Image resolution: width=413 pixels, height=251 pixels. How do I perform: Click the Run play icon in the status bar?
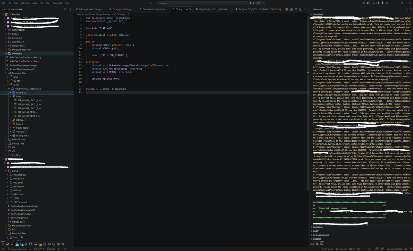pos(65,249)
